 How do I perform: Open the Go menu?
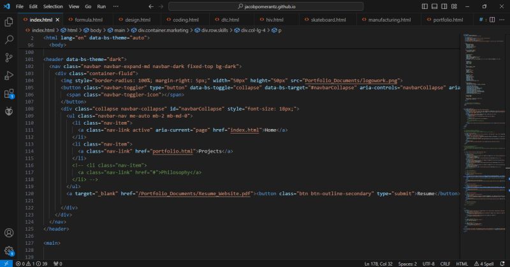88,6
